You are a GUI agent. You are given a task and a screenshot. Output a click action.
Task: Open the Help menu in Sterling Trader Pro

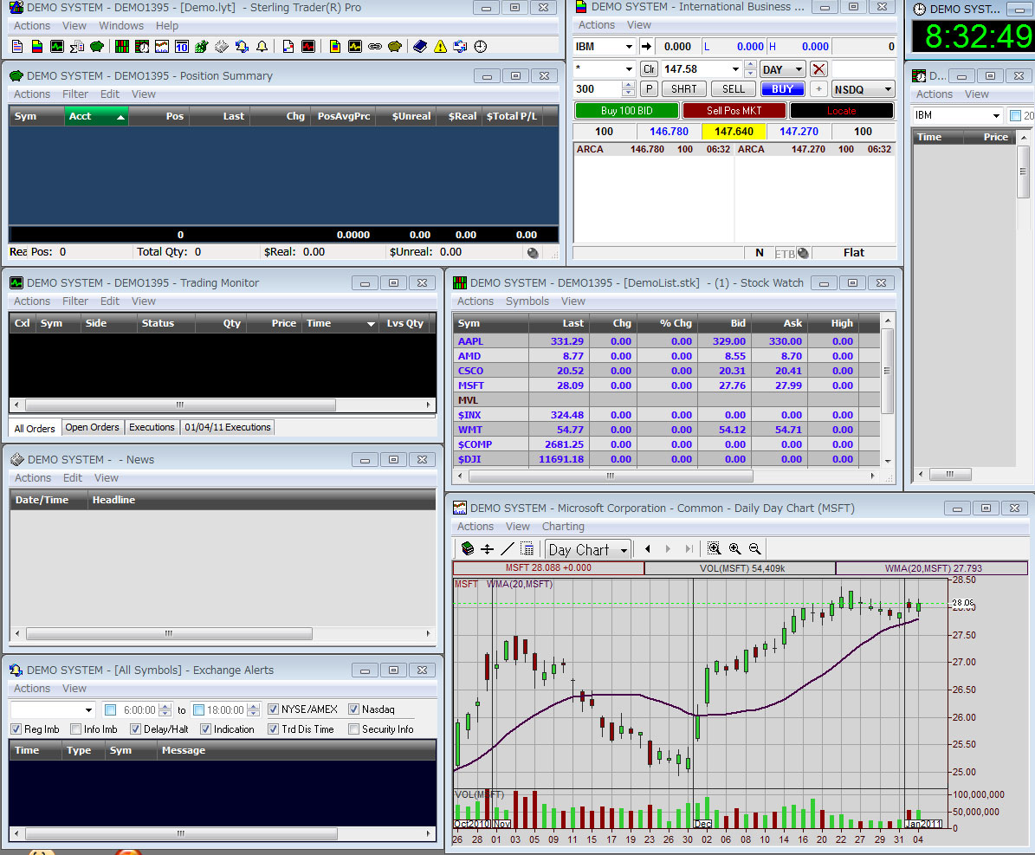tap(167, 26)
